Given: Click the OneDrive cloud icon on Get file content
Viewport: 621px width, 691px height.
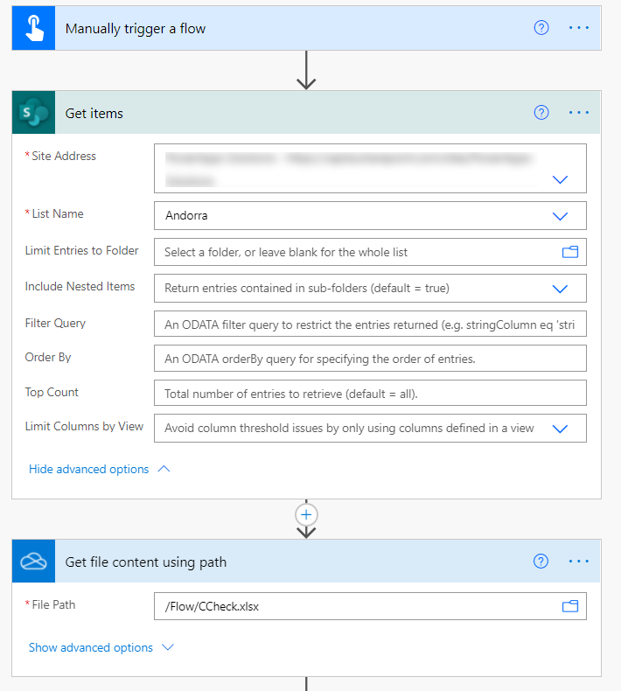Looking at the screenshot, I should pyautogui.click(x=33, y=561).
